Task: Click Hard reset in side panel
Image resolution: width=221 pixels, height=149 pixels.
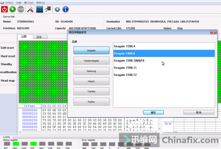Action: point(8,56)
